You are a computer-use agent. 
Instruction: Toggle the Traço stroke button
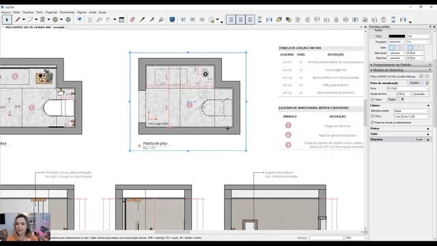[x=378, y=36]
